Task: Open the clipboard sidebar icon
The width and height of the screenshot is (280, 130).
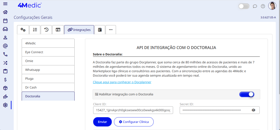Action: [5, 71]
